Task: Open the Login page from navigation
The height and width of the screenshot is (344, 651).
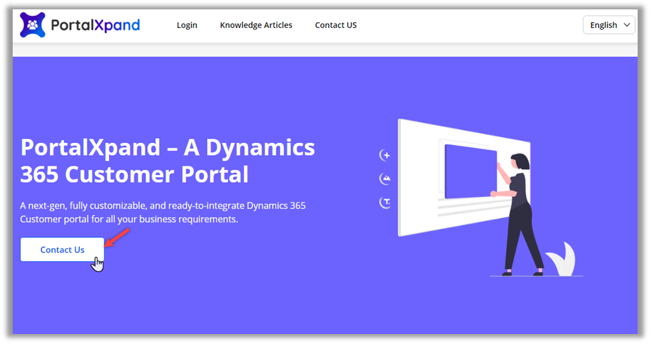Action: [186, 25]
